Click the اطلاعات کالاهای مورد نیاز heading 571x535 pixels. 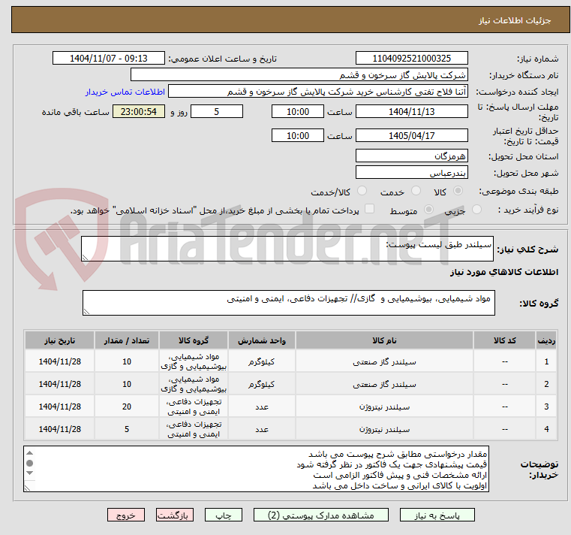[504, 272]
